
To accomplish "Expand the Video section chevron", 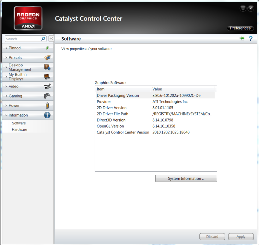I will click(6, 86).
